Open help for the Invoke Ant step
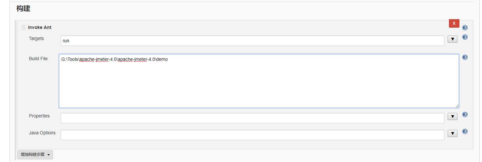 click(x=465, y=28)
